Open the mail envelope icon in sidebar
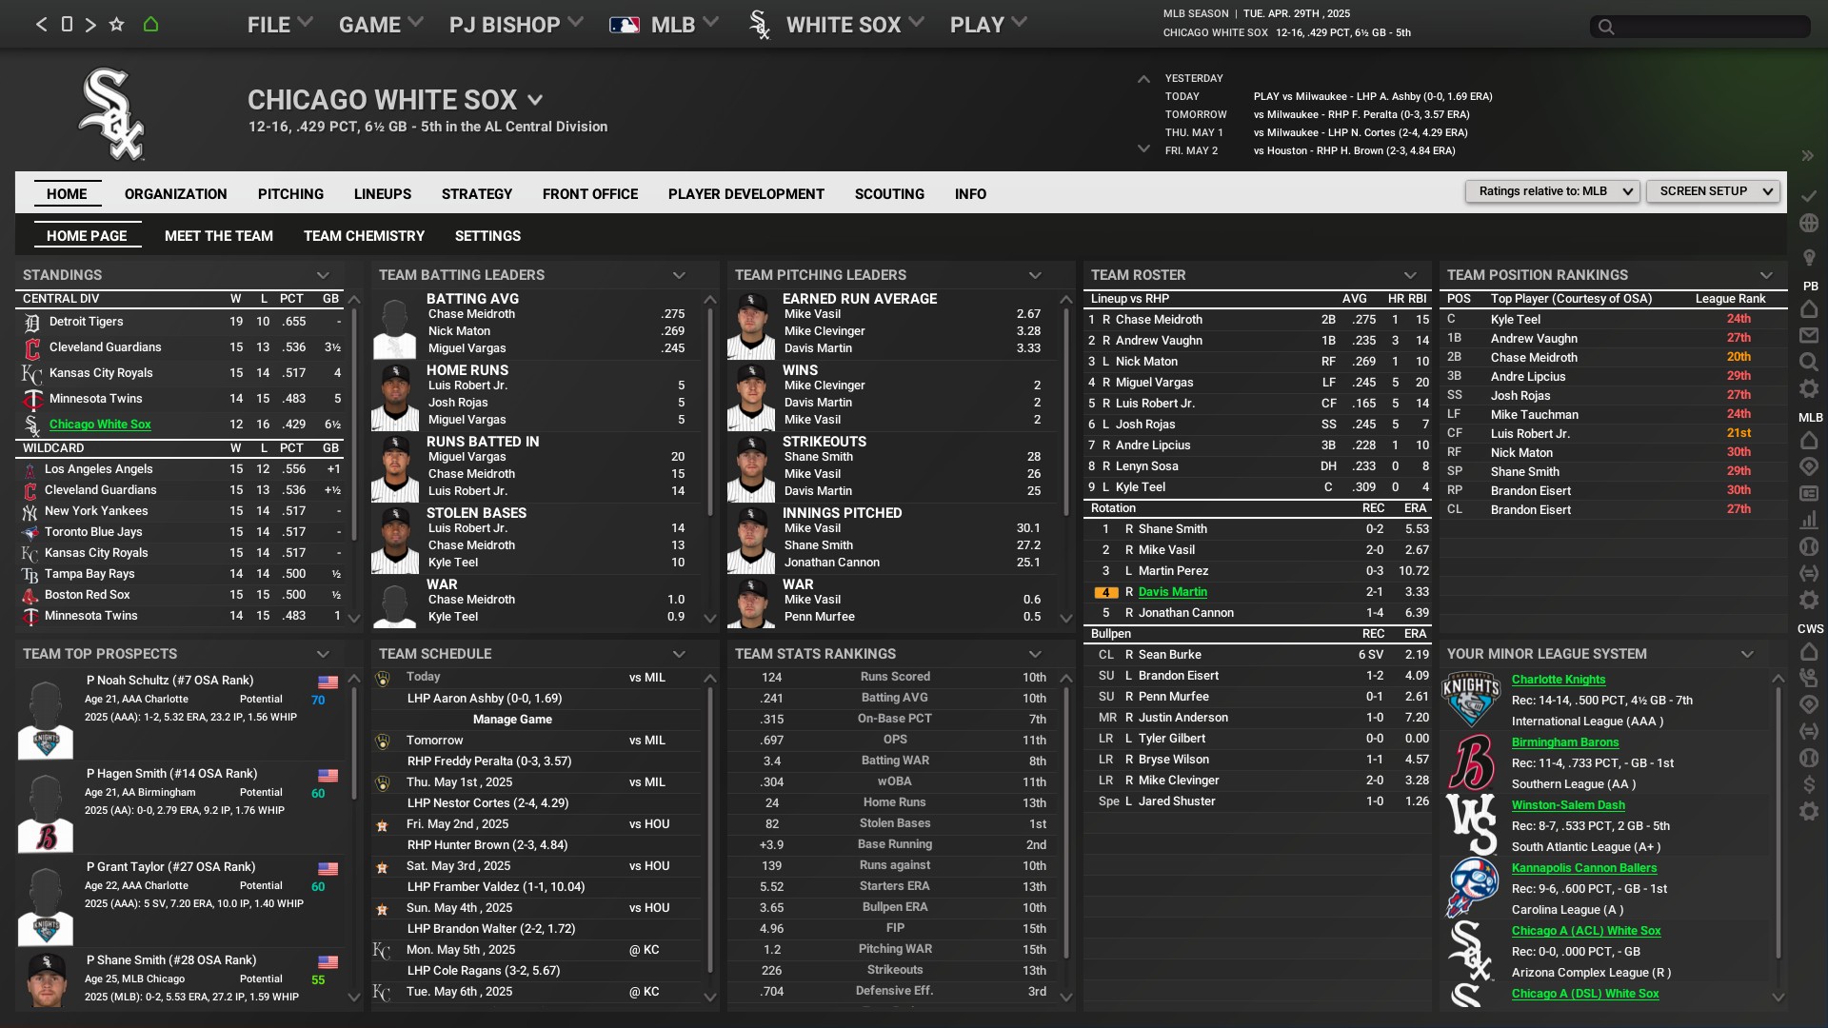Screen dimensions: 1828x1028 point(1809,335)
